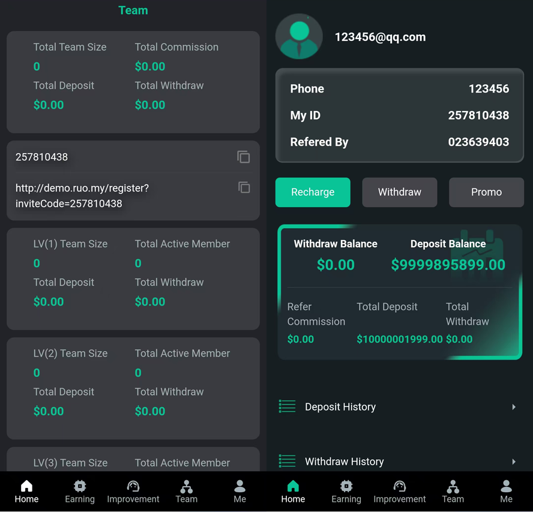Expand Deposit History with its arrow
Screen dimensions: 533x512
click(x=514, y=407)
